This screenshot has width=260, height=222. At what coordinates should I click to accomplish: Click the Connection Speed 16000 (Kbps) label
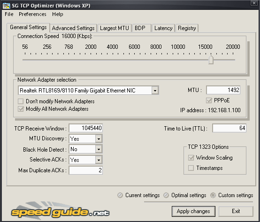tap(55, 36)
